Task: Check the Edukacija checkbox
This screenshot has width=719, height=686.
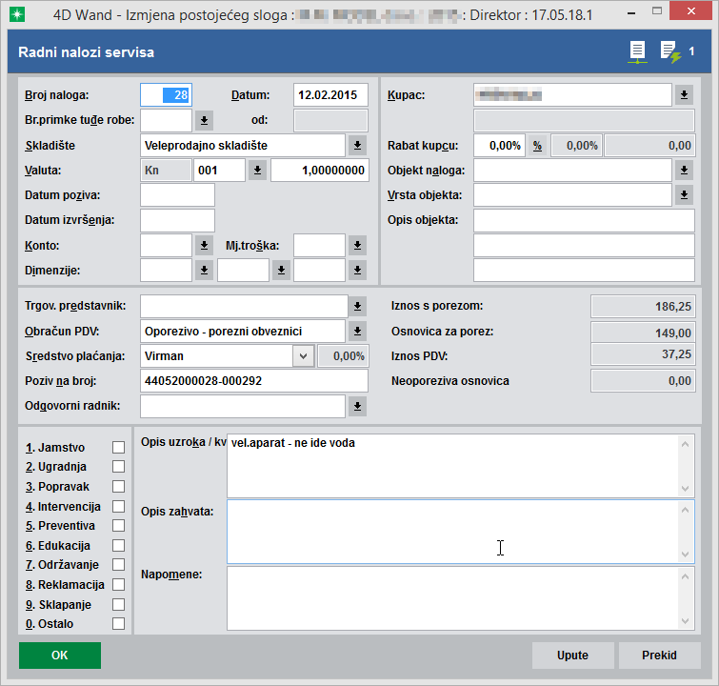Action: (118, 546)
